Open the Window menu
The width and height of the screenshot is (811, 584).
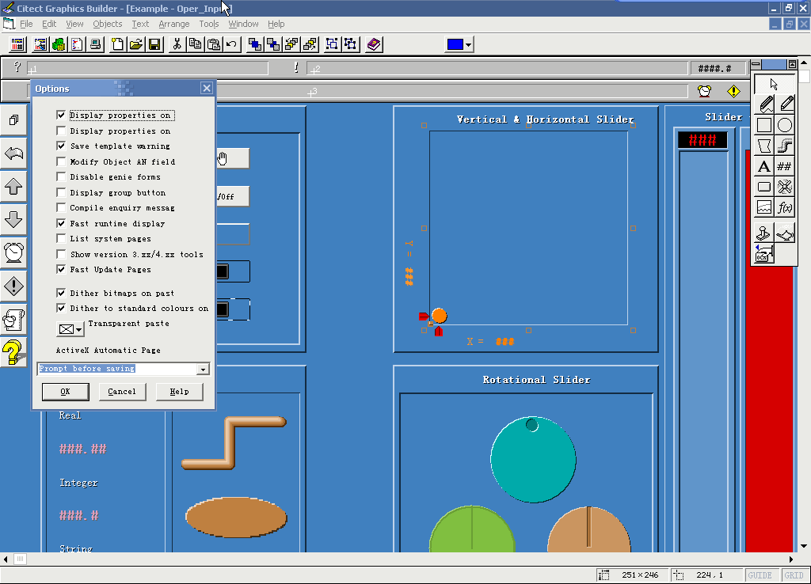(243, 24)
